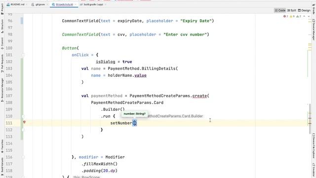Click the red errors count indicator
The height and width of the screenshot is (178, 316).
point(286,16)
